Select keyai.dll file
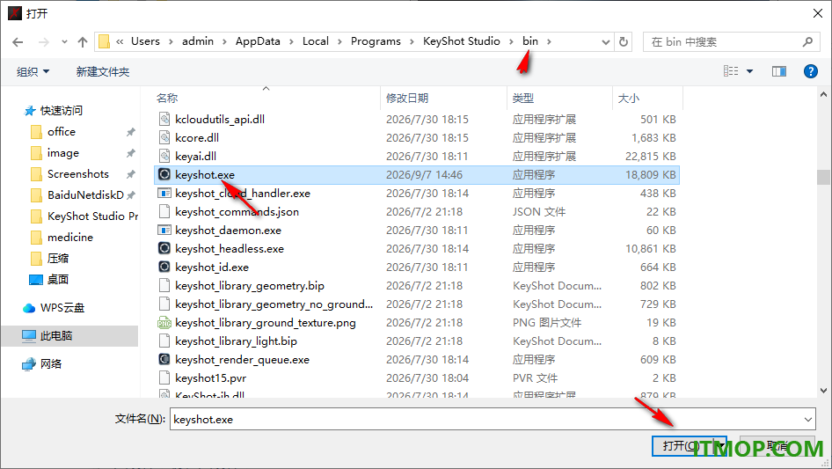 click(195, 156)
